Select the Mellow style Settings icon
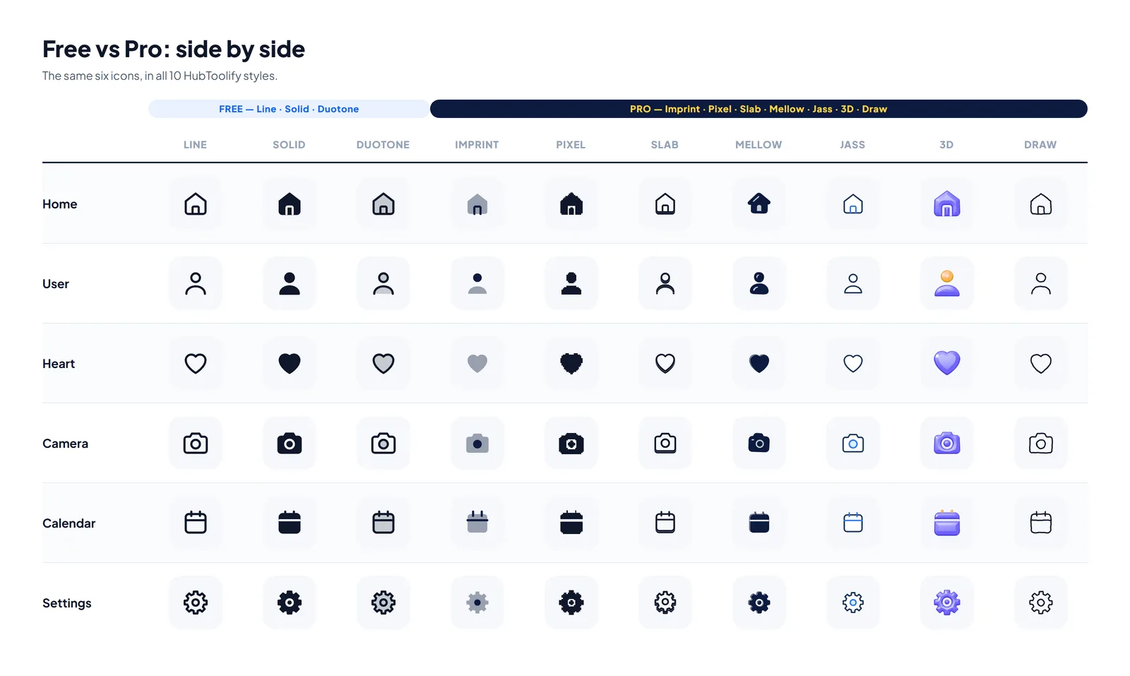 (759, 603)
